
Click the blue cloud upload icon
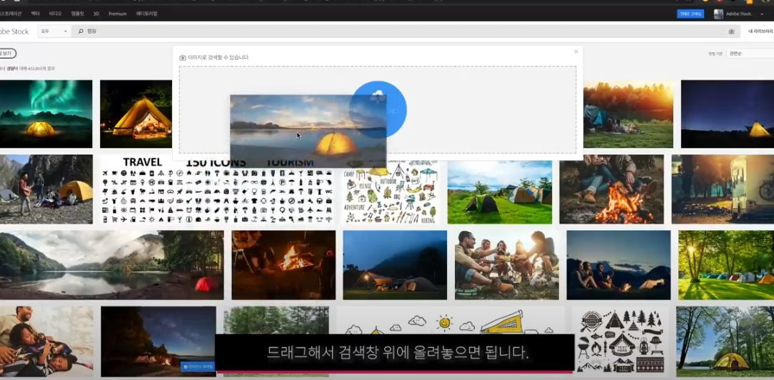(x=378, y=109)
